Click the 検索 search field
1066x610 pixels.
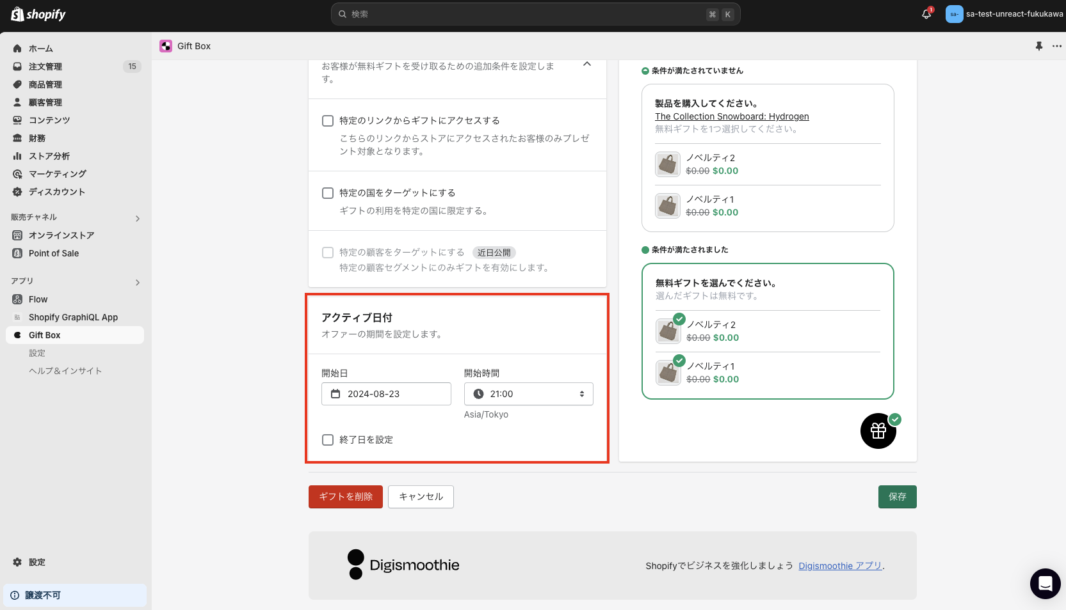[535, 13]
